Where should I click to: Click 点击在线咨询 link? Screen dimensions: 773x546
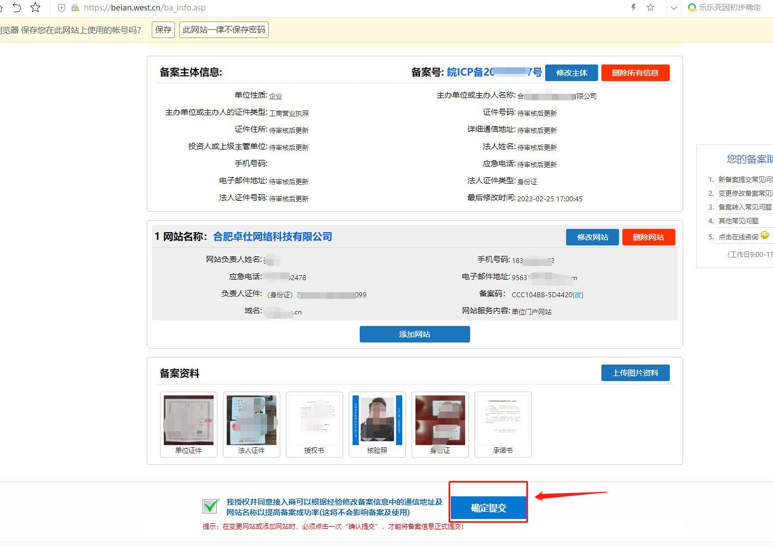(x=738, y=237)
